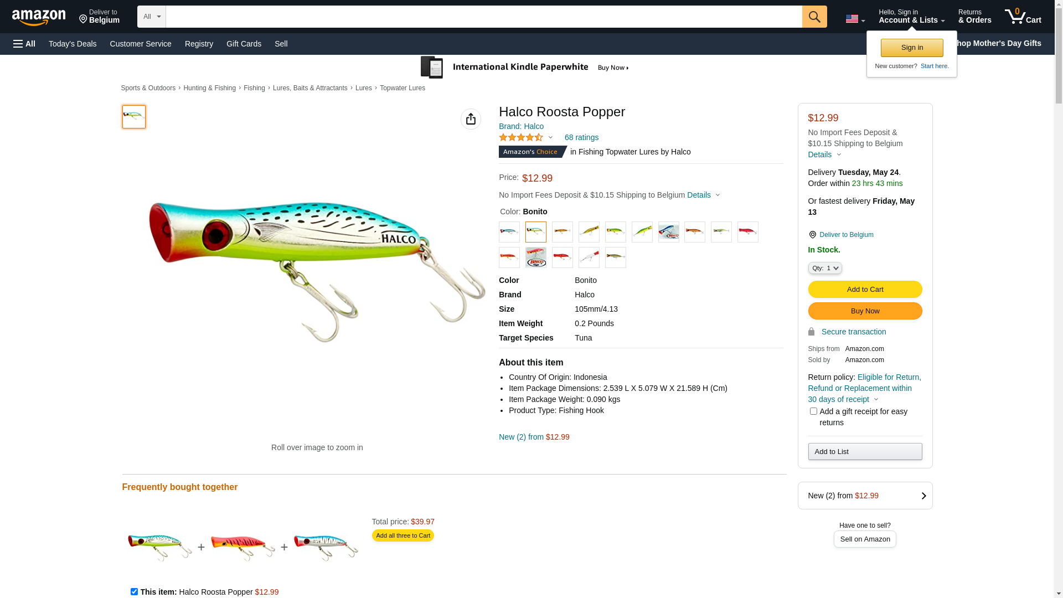Select the first color swatch option
1063x598 pixels.
(509, 232)
